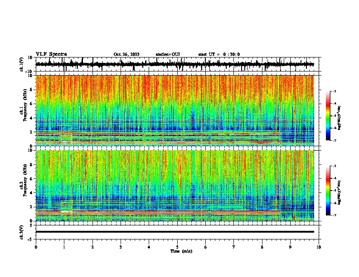Click the 'ch.3(V)' axis label

pyautogui.click(x=21, y=232)
